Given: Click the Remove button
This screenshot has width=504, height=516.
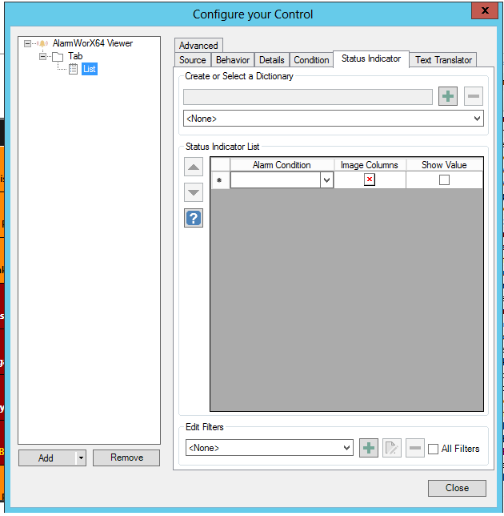Looking at the screenshot, I should 126,458.
